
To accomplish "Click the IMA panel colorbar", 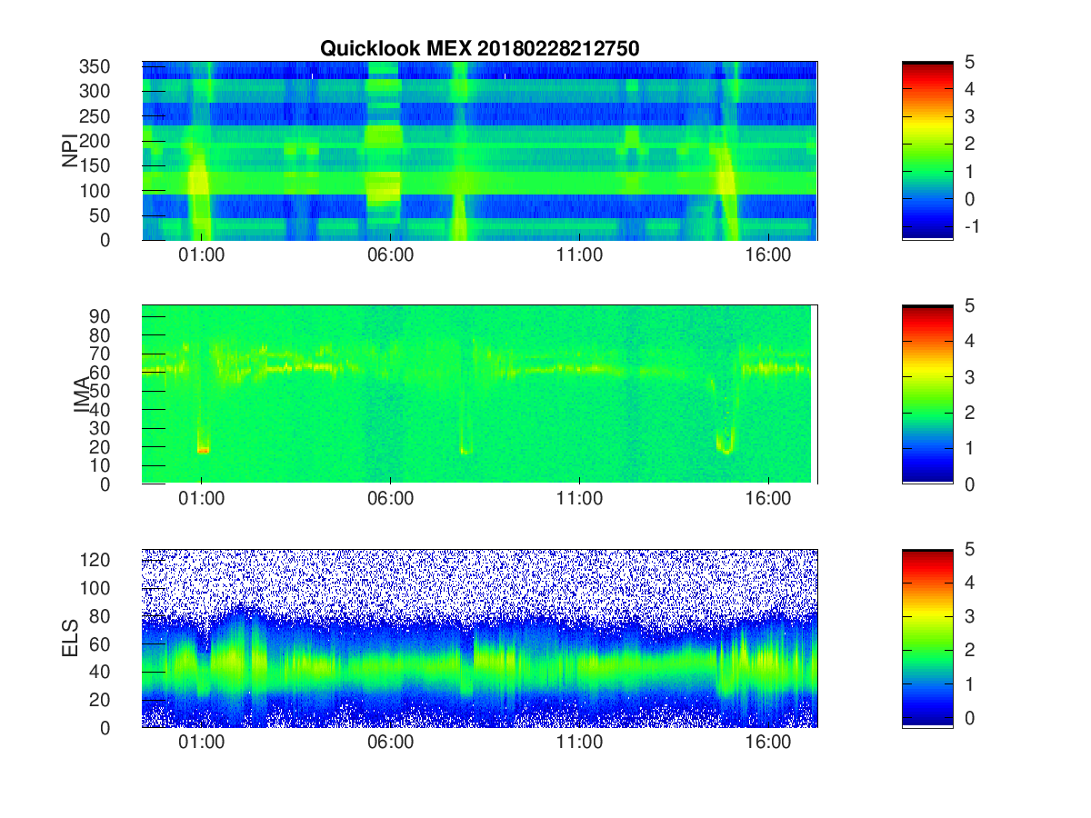I will (x=927, y=394).
